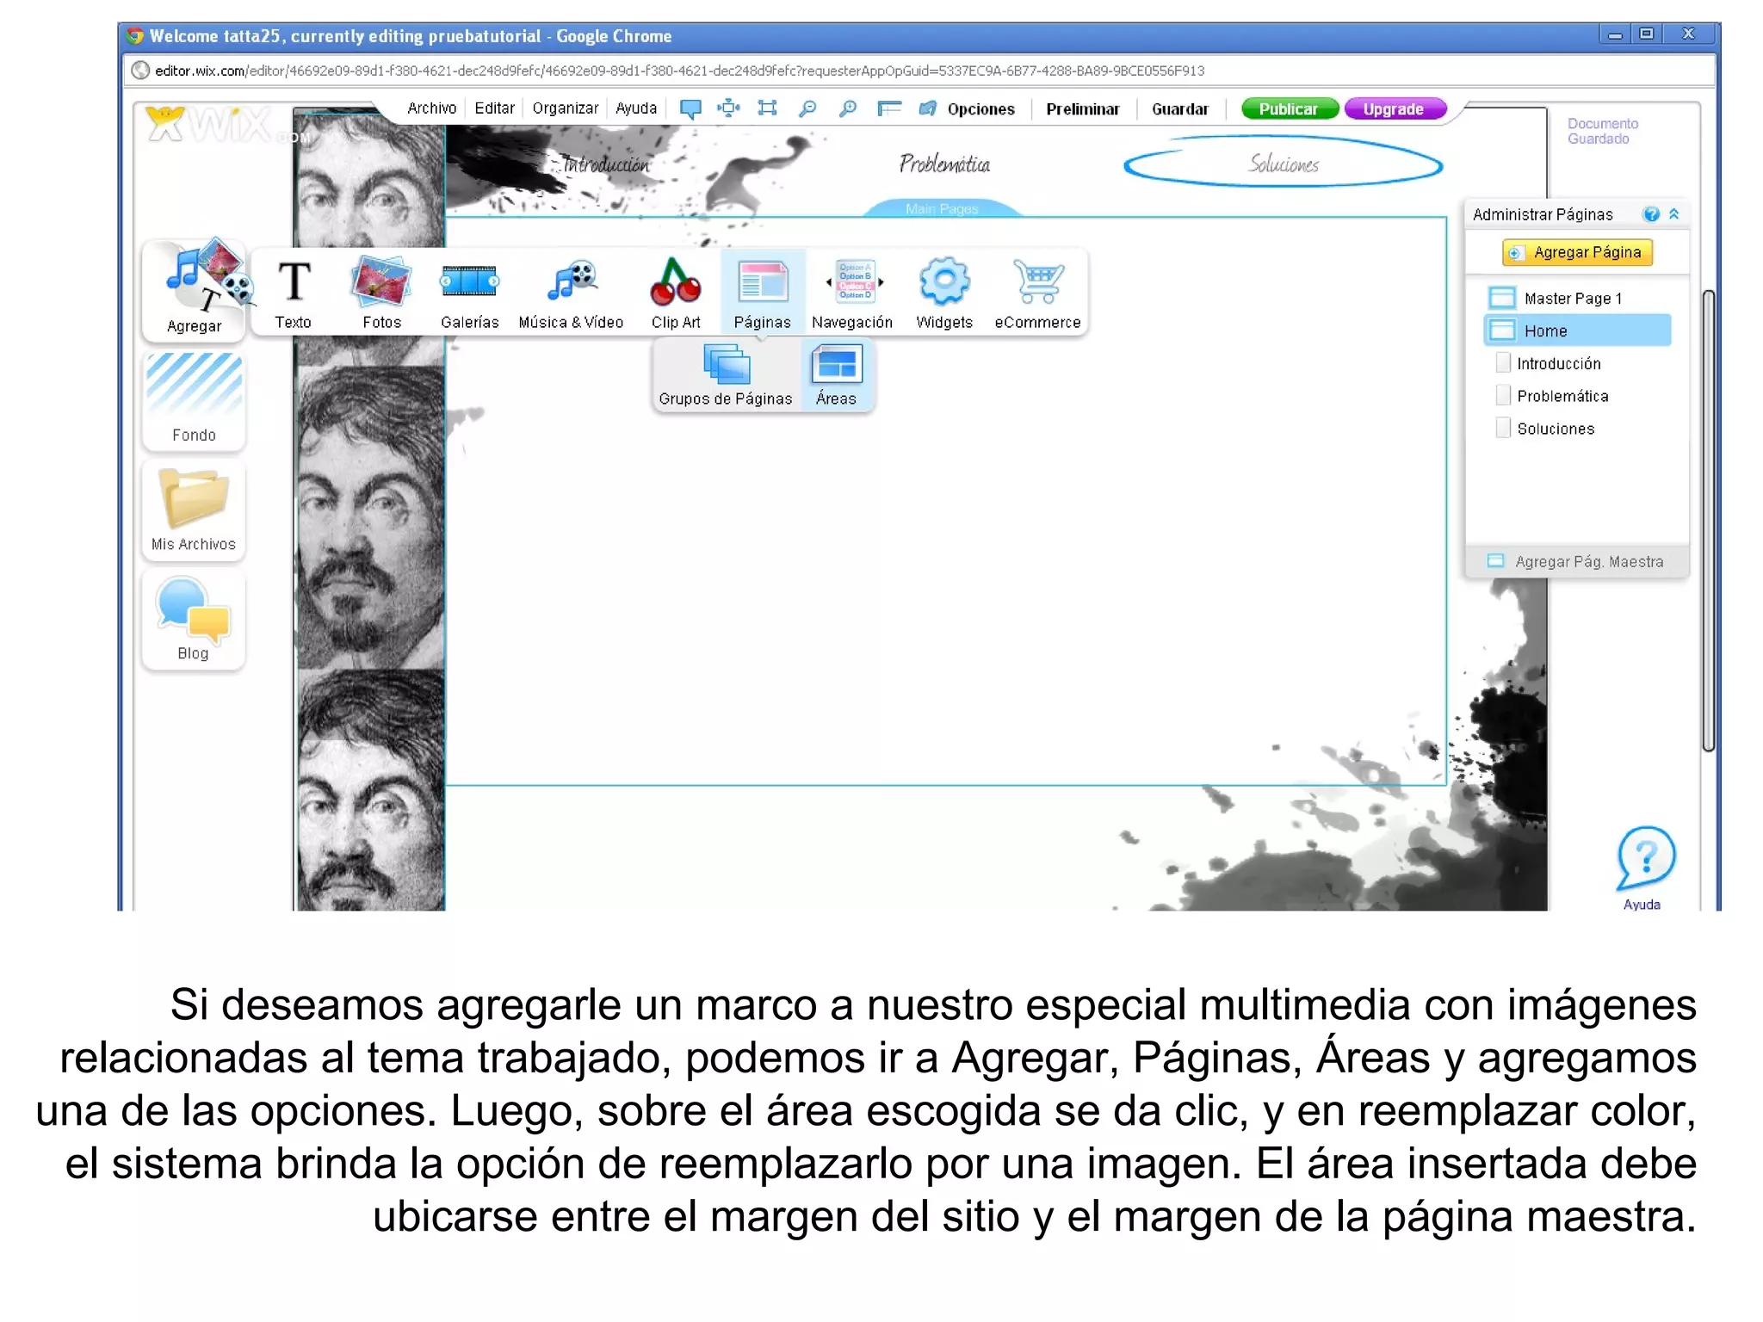The image size is (1763, 1322).
Task: Zoom out with the magnifier minus icon
Action: (x=807, y=108)
